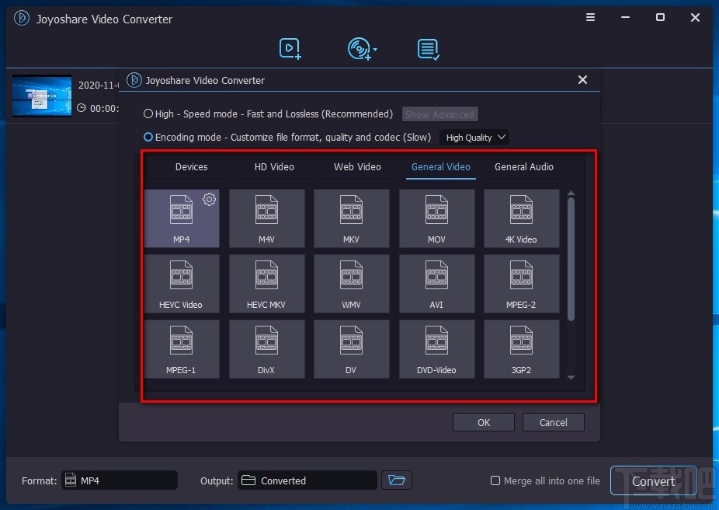Expand the High Quality dropdown
The image size is (719, 510).
[x=474, y=138]
